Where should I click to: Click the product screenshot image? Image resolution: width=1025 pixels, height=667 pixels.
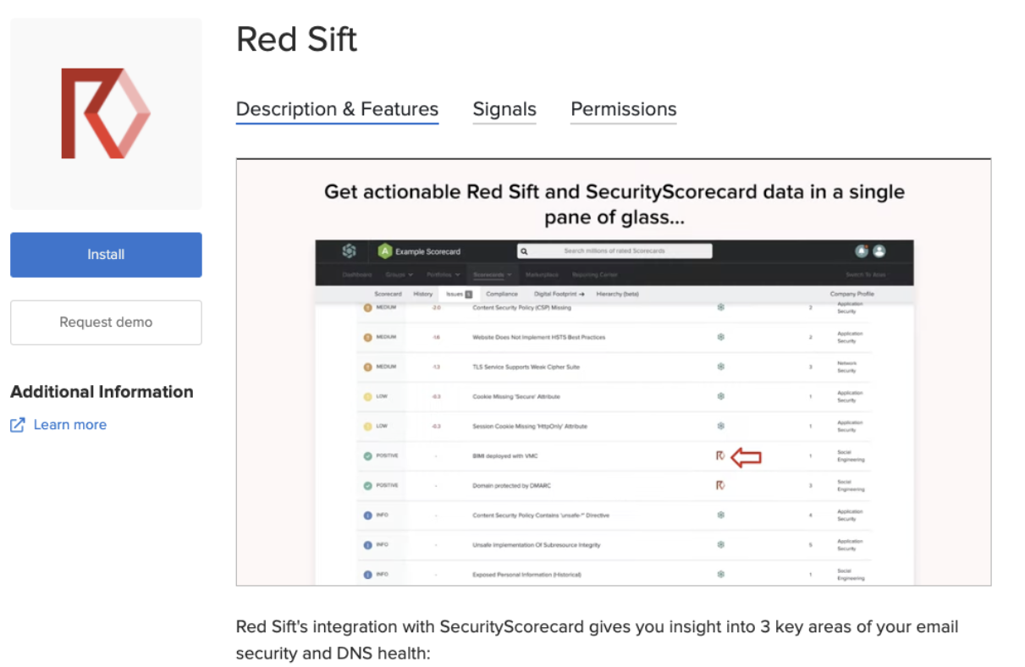614,372
